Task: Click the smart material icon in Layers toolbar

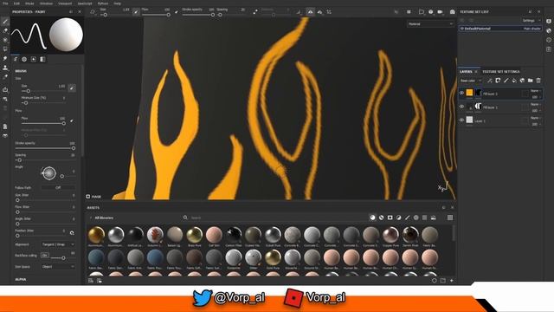Action: point(522,81)
